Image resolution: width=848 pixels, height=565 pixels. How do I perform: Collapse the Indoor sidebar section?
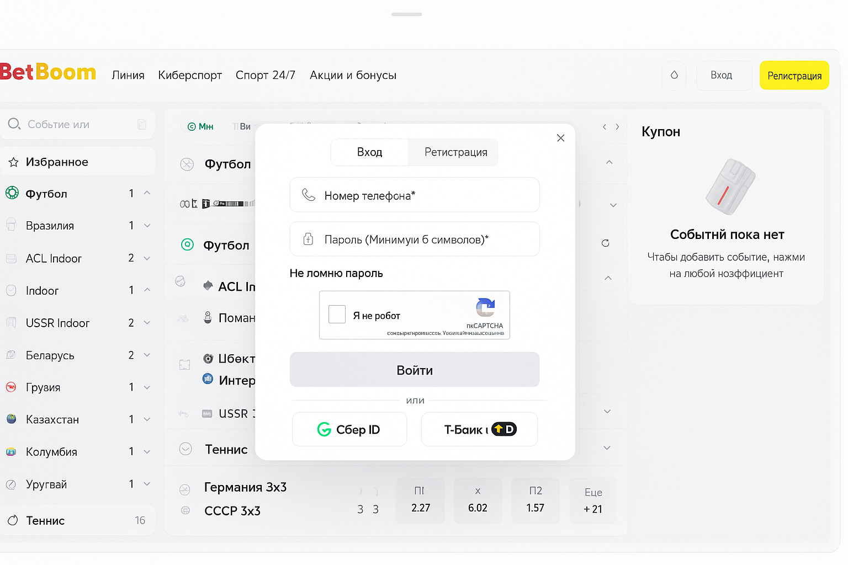[x=147, y=290]
